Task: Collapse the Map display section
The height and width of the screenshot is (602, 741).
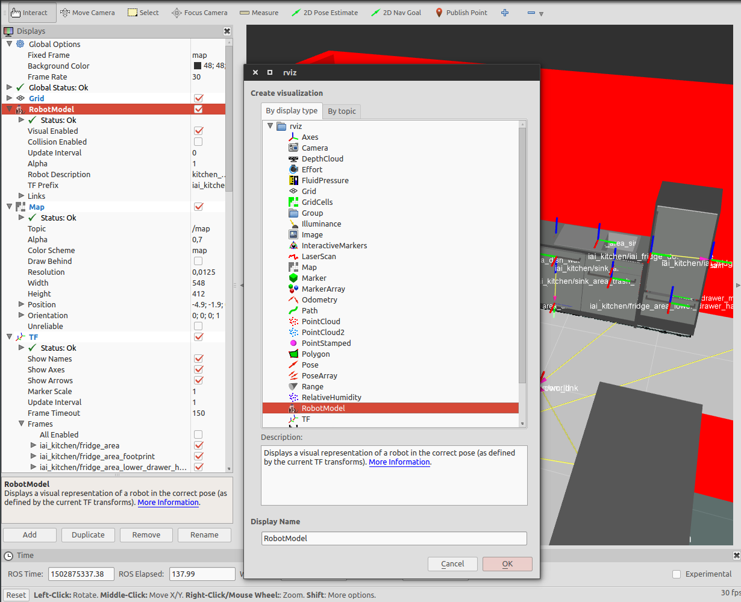Action: tap(9, 206)
